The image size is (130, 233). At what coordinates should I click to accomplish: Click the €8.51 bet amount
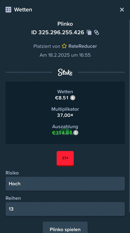[62, 98]
